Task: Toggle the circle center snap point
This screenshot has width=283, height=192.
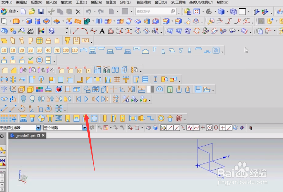Action: (210, 128)
